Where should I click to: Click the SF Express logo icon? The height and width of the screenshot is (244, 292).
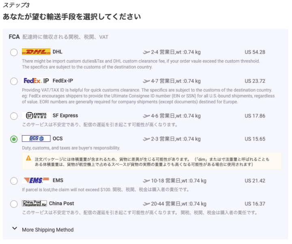pos(36,116)
